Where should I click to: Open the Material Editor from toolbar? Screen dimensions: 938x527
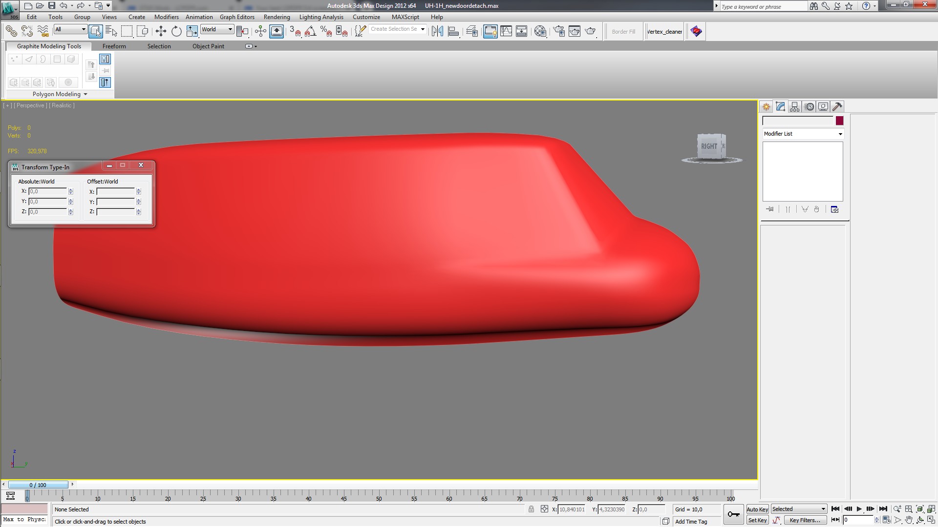pyautogui.click(x=540, y=31)
